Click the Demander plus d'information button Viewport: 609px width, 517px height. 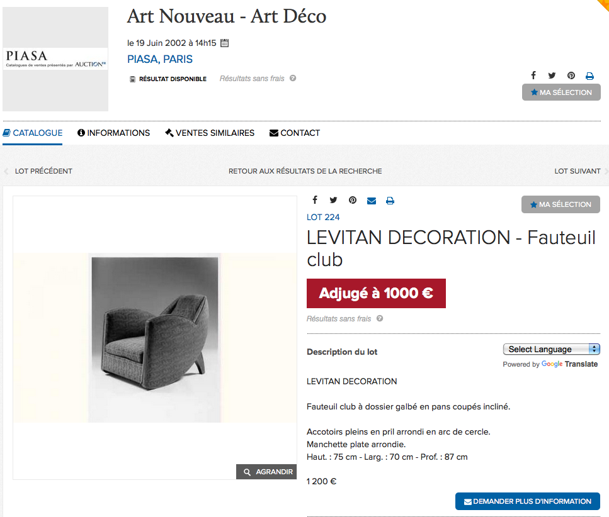pos(527,501)
